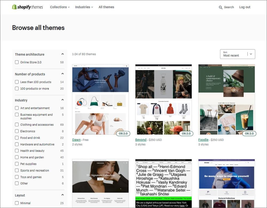
Task: Check Less than 100 products
Action: pyautogui.click(x=17, y=82)
